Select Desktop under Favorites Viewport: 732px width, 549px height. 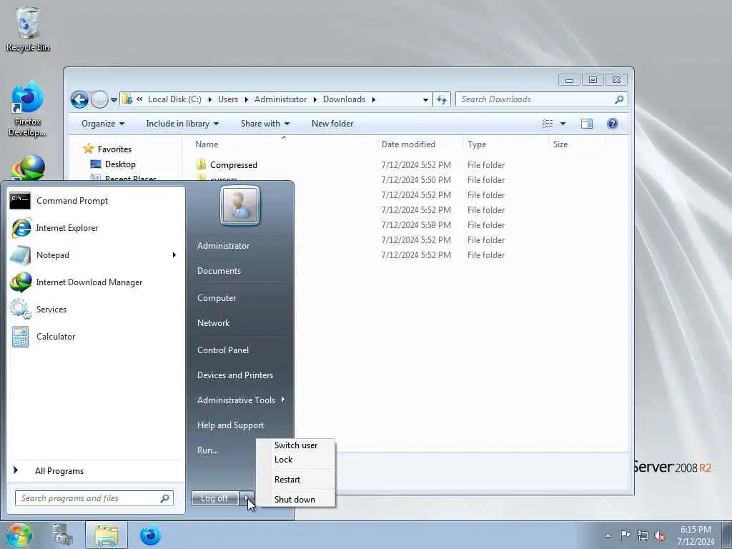(x=120, y=164)
